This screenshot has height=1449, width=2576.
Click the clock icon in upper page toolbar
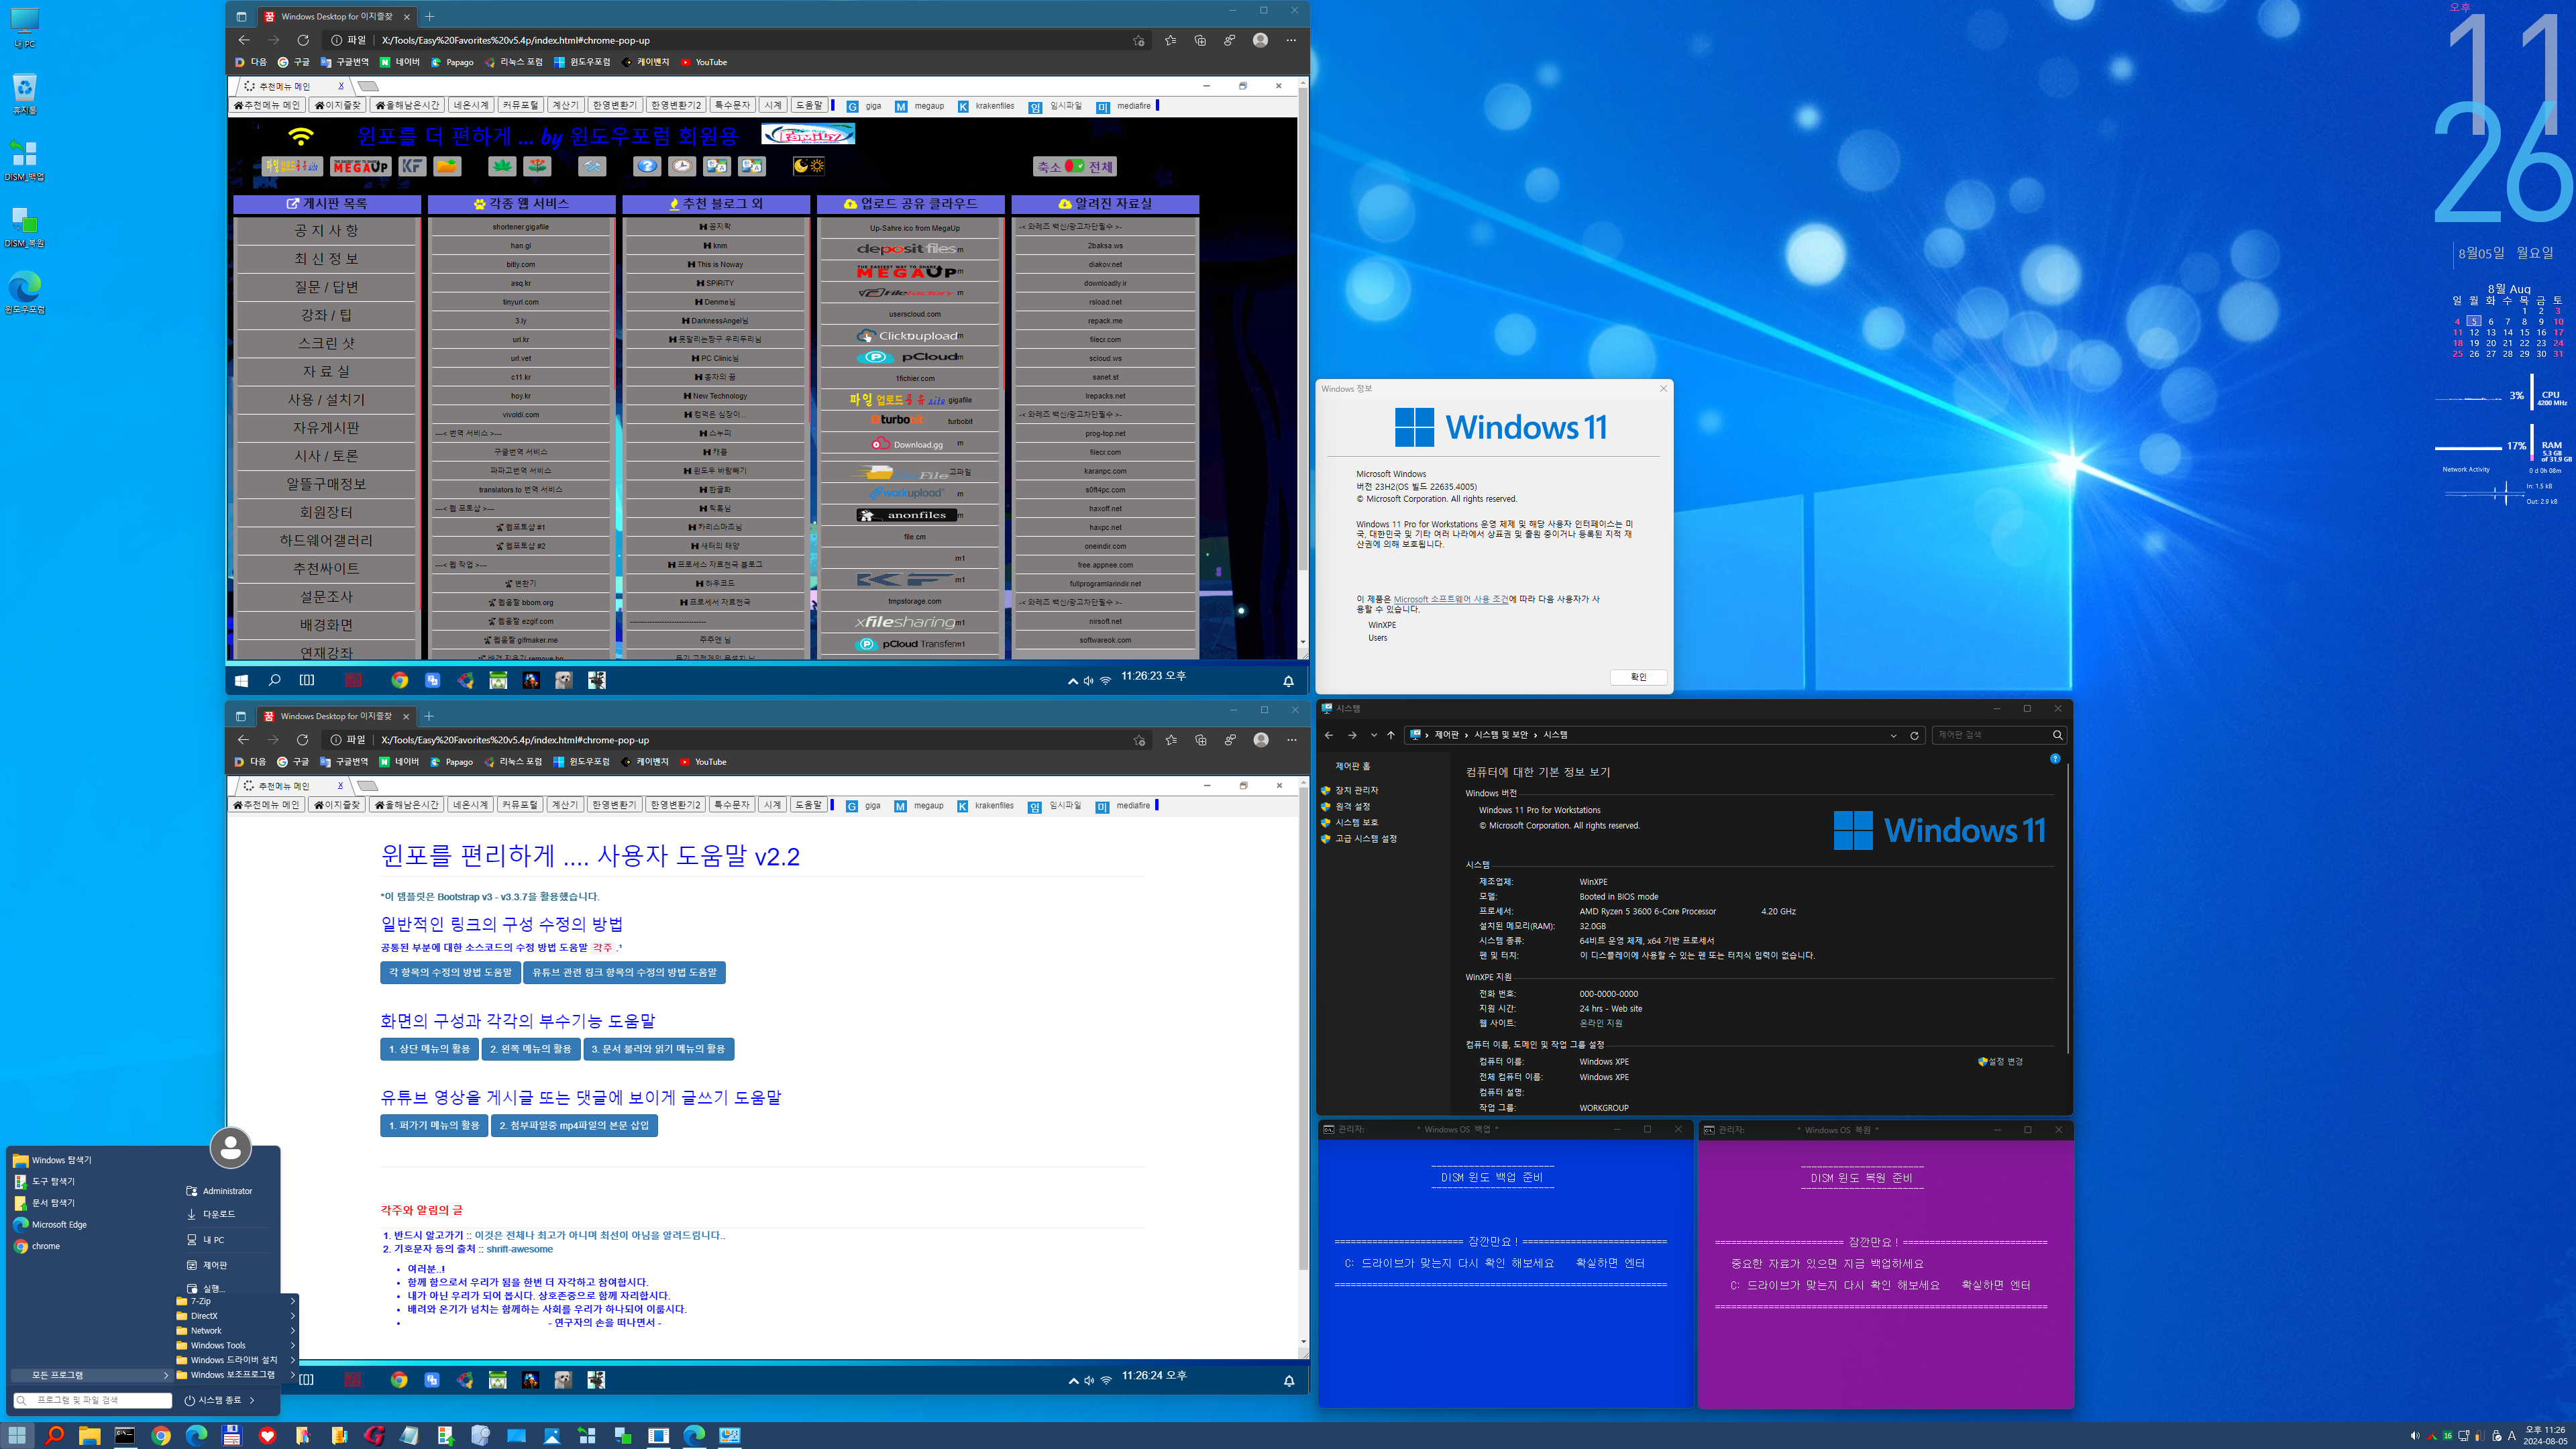pos(682,166)
